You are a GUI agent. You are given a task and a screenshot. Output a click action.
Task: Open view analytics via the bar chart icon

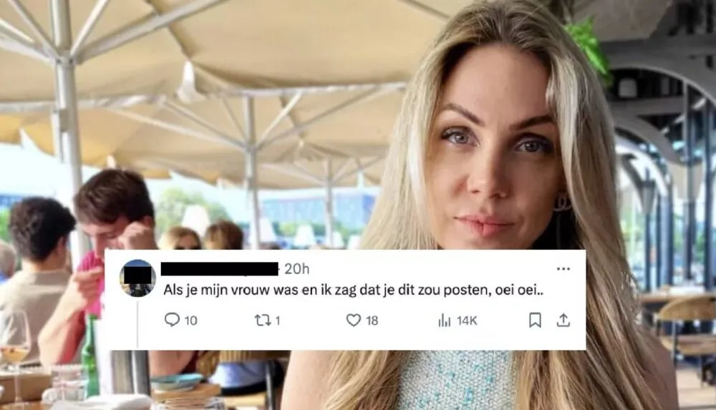pos(445,321)
